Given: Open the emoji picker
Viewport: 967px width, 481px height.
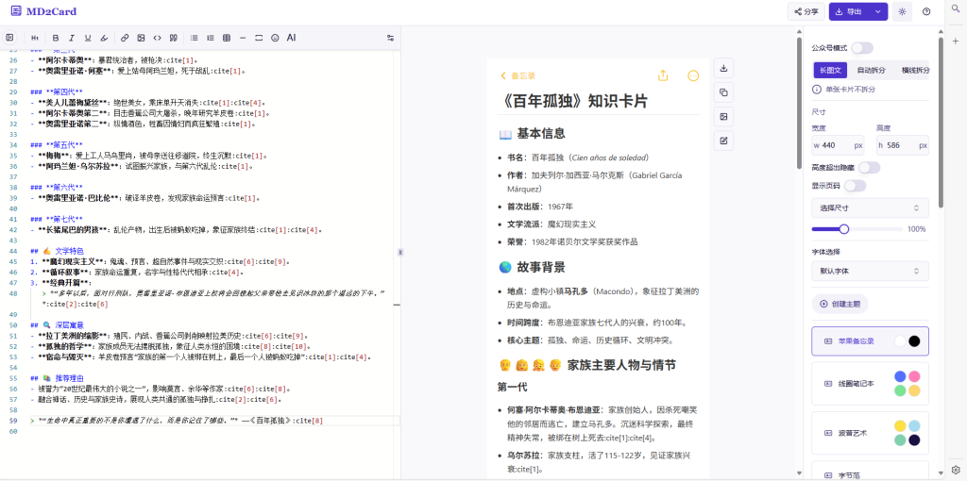Looking at the screenshot, I should (x=275, y=38).
